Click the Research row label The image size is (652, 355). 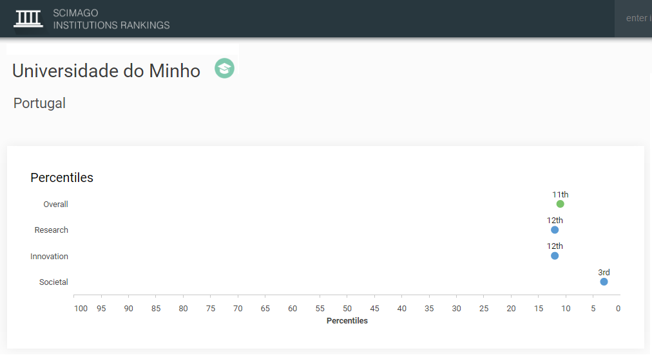pyautogui.click(x=51, y=230)
